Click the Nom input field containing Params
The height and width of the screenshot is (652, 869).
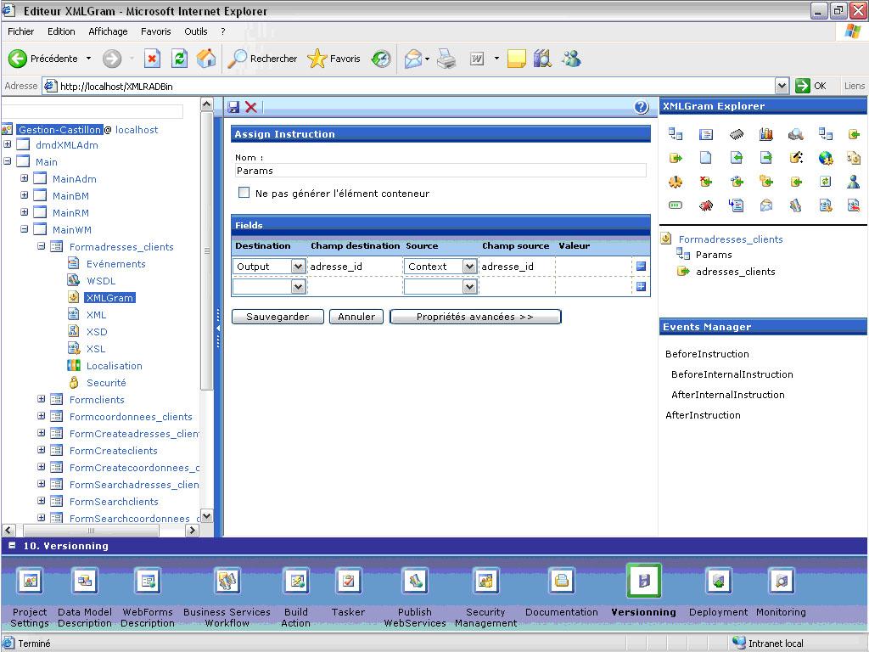click(x=440, y=171)
